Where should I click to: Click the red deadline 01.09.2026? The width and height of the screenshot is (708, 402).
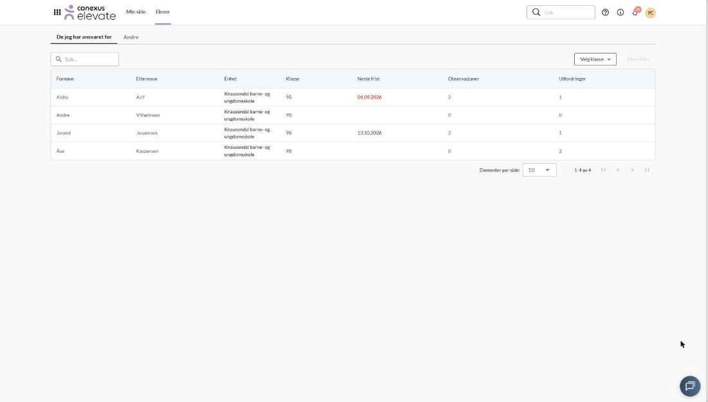369,97
